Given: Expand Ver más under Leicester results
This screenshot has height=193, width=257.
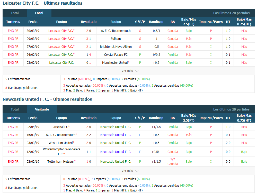Looking at the screenshot, I should coord(130,71).
